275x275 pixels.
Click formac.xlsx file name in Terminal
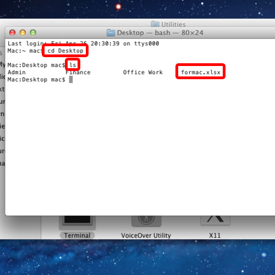tap(201, 72)
